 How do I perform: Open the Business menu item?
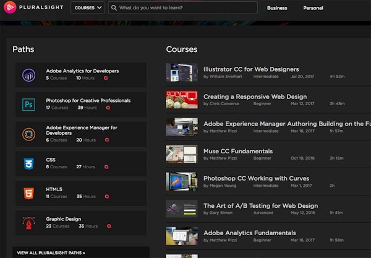[277, 8]
